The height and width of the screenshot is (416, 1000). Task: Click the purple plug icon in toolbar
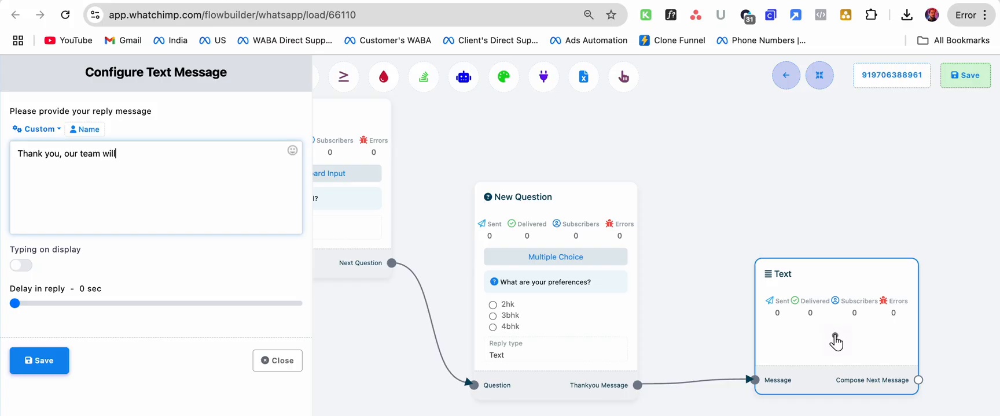[543, 77]
